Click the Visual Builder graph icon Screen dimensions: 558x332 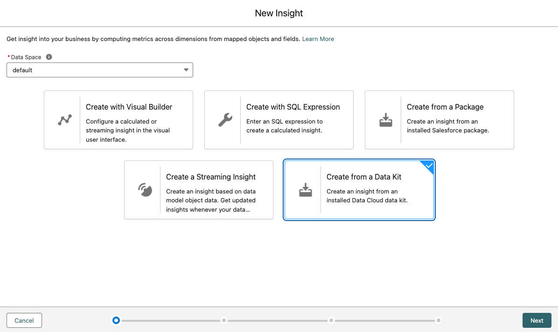tap(65, 120)
